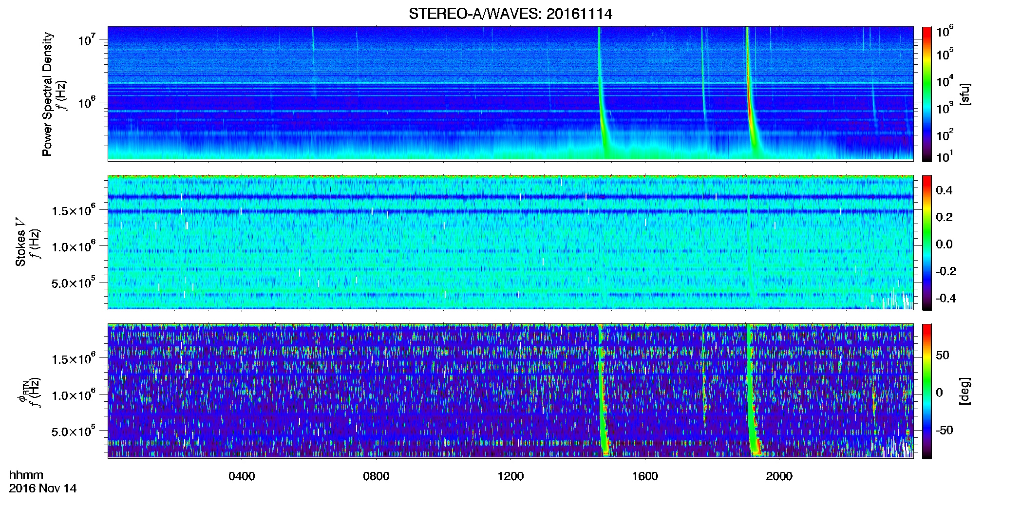The image size is (1021, 526).
Task: Click the 0.0 label on Stokes color bar
Action: (x=944, y=244)
